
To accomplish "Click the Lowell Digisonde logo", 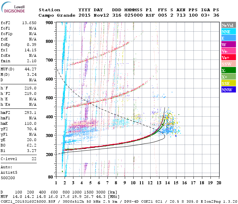I will coord(13,7).
